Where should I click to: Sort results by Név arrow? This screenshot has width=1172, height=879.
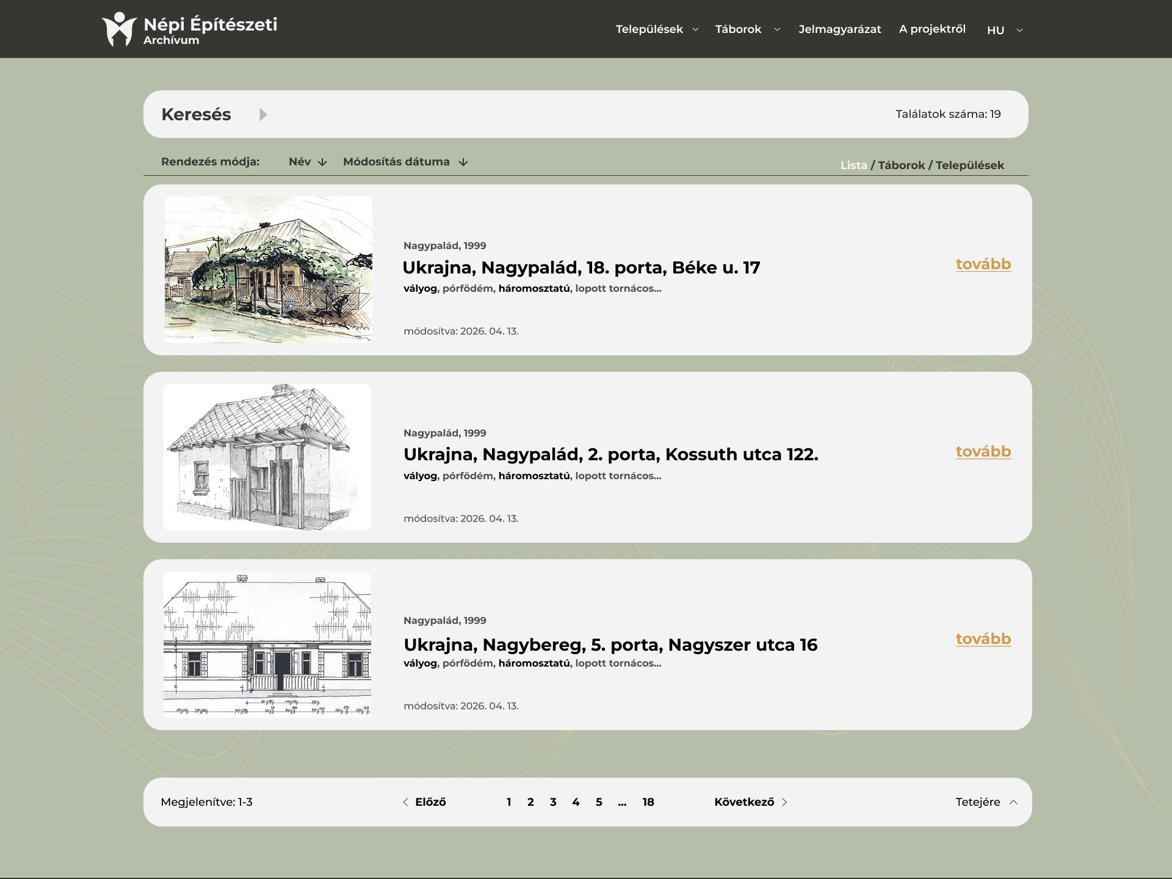click(x=322, y=162)
